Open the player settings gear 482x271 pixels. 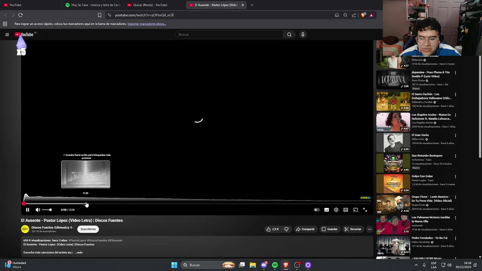336,210
